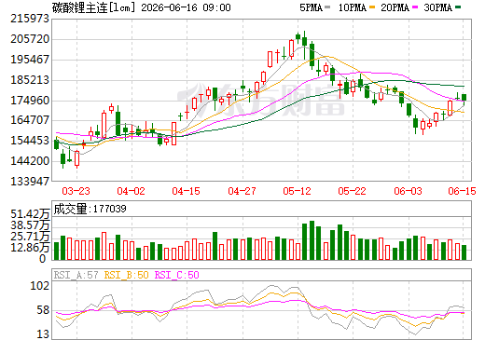Click the magenta 20PMA color marker
This screenshot has height=340, width=485.
415,7
